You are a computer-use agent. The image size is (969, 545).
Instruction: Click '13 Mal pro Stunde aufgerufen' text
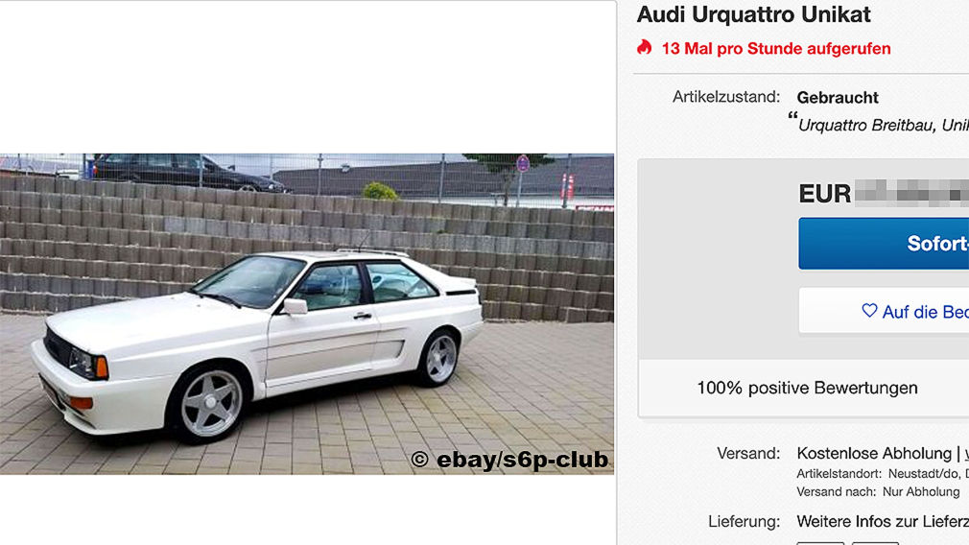click(x=776, y=49)
